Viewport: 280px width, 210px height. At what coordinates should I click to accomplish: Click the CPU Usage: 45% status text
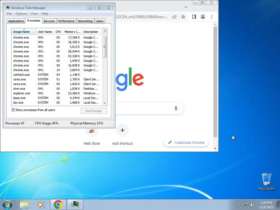[46, 123]
